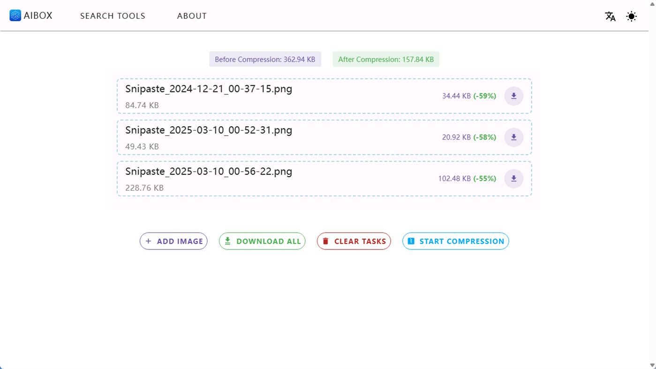Click the (-59%) reduction label
The width and height of the screenshot is (656, 369).
coord(485,96)
